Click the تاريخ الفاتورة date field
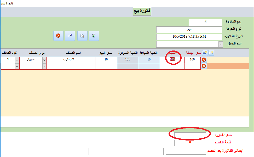The height and width of the screenshot is (157, 254). (x=189, y=37)
